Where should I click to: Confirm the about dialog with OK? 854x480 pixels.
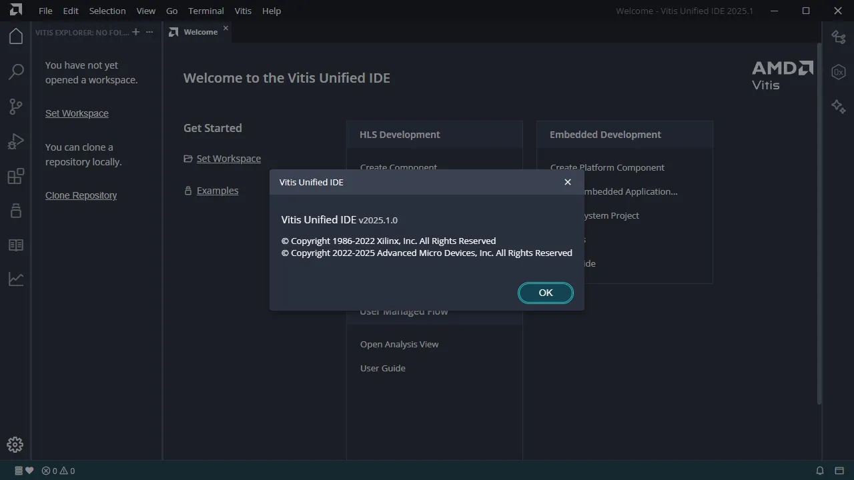pyautogui.click(x=546, y=293)
